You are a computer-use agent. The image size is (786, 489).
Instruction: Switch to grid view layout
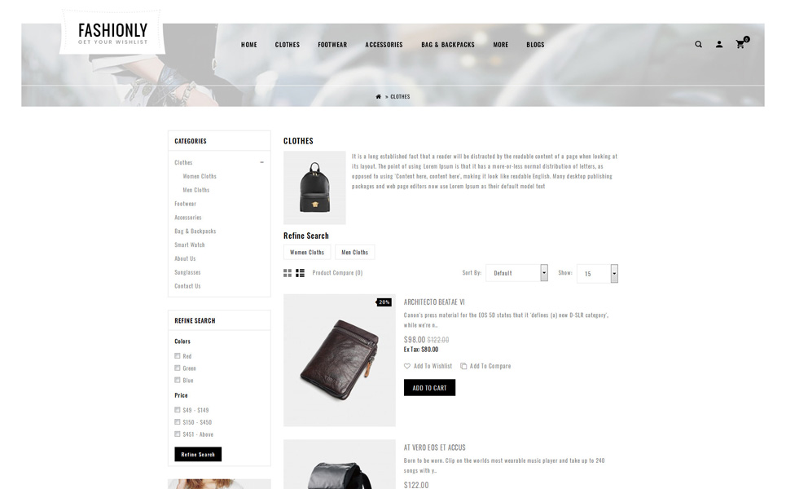click(x=288, y=273)
